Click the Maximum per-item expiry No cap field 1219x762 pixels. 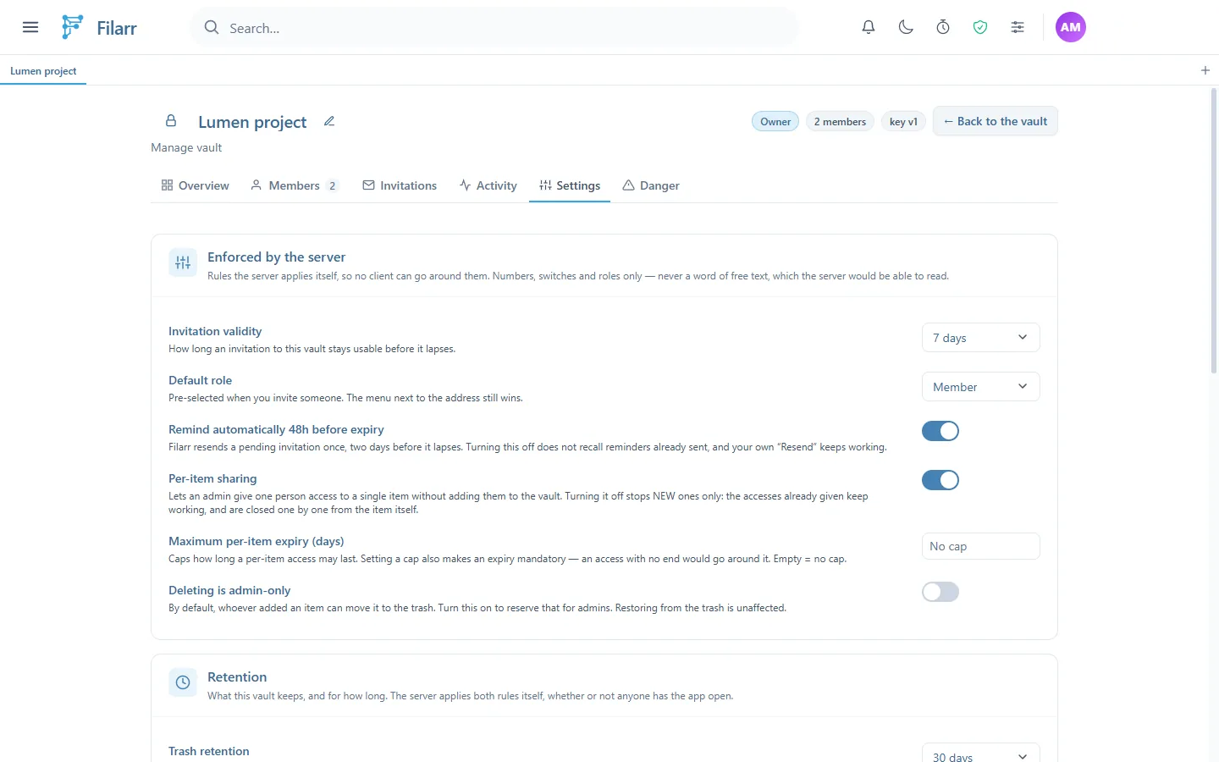tap(980, 546)
